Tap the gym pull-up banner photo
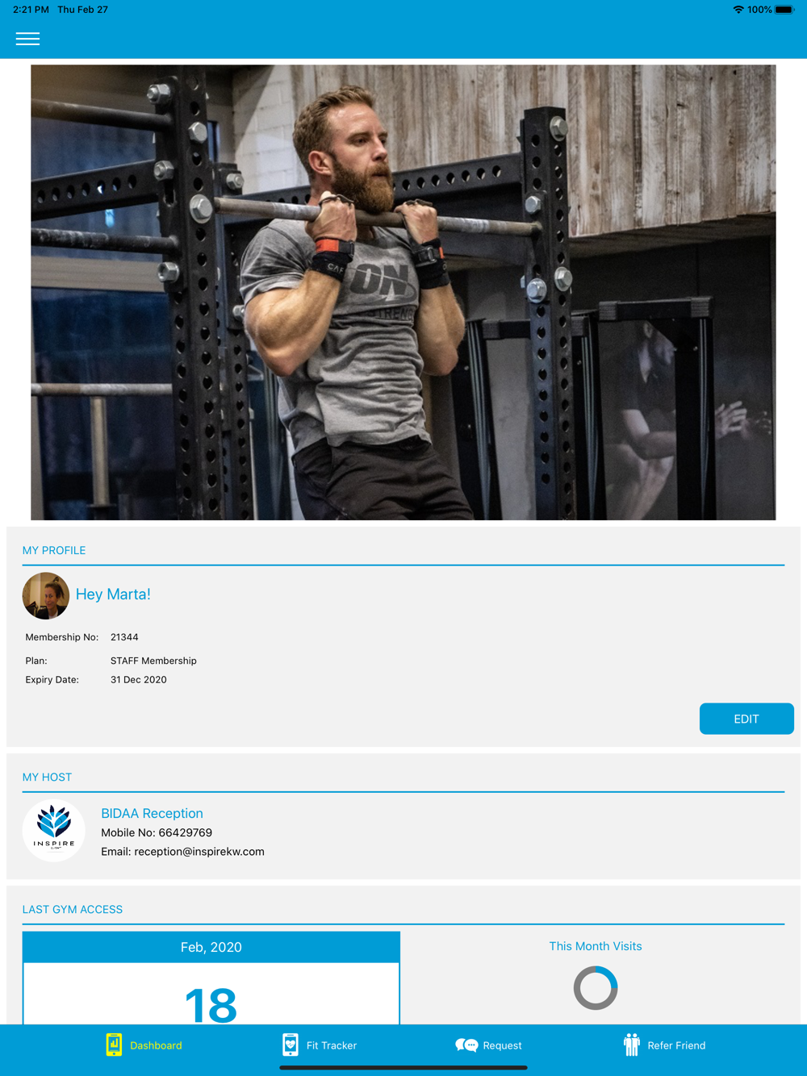 [403, 293]
